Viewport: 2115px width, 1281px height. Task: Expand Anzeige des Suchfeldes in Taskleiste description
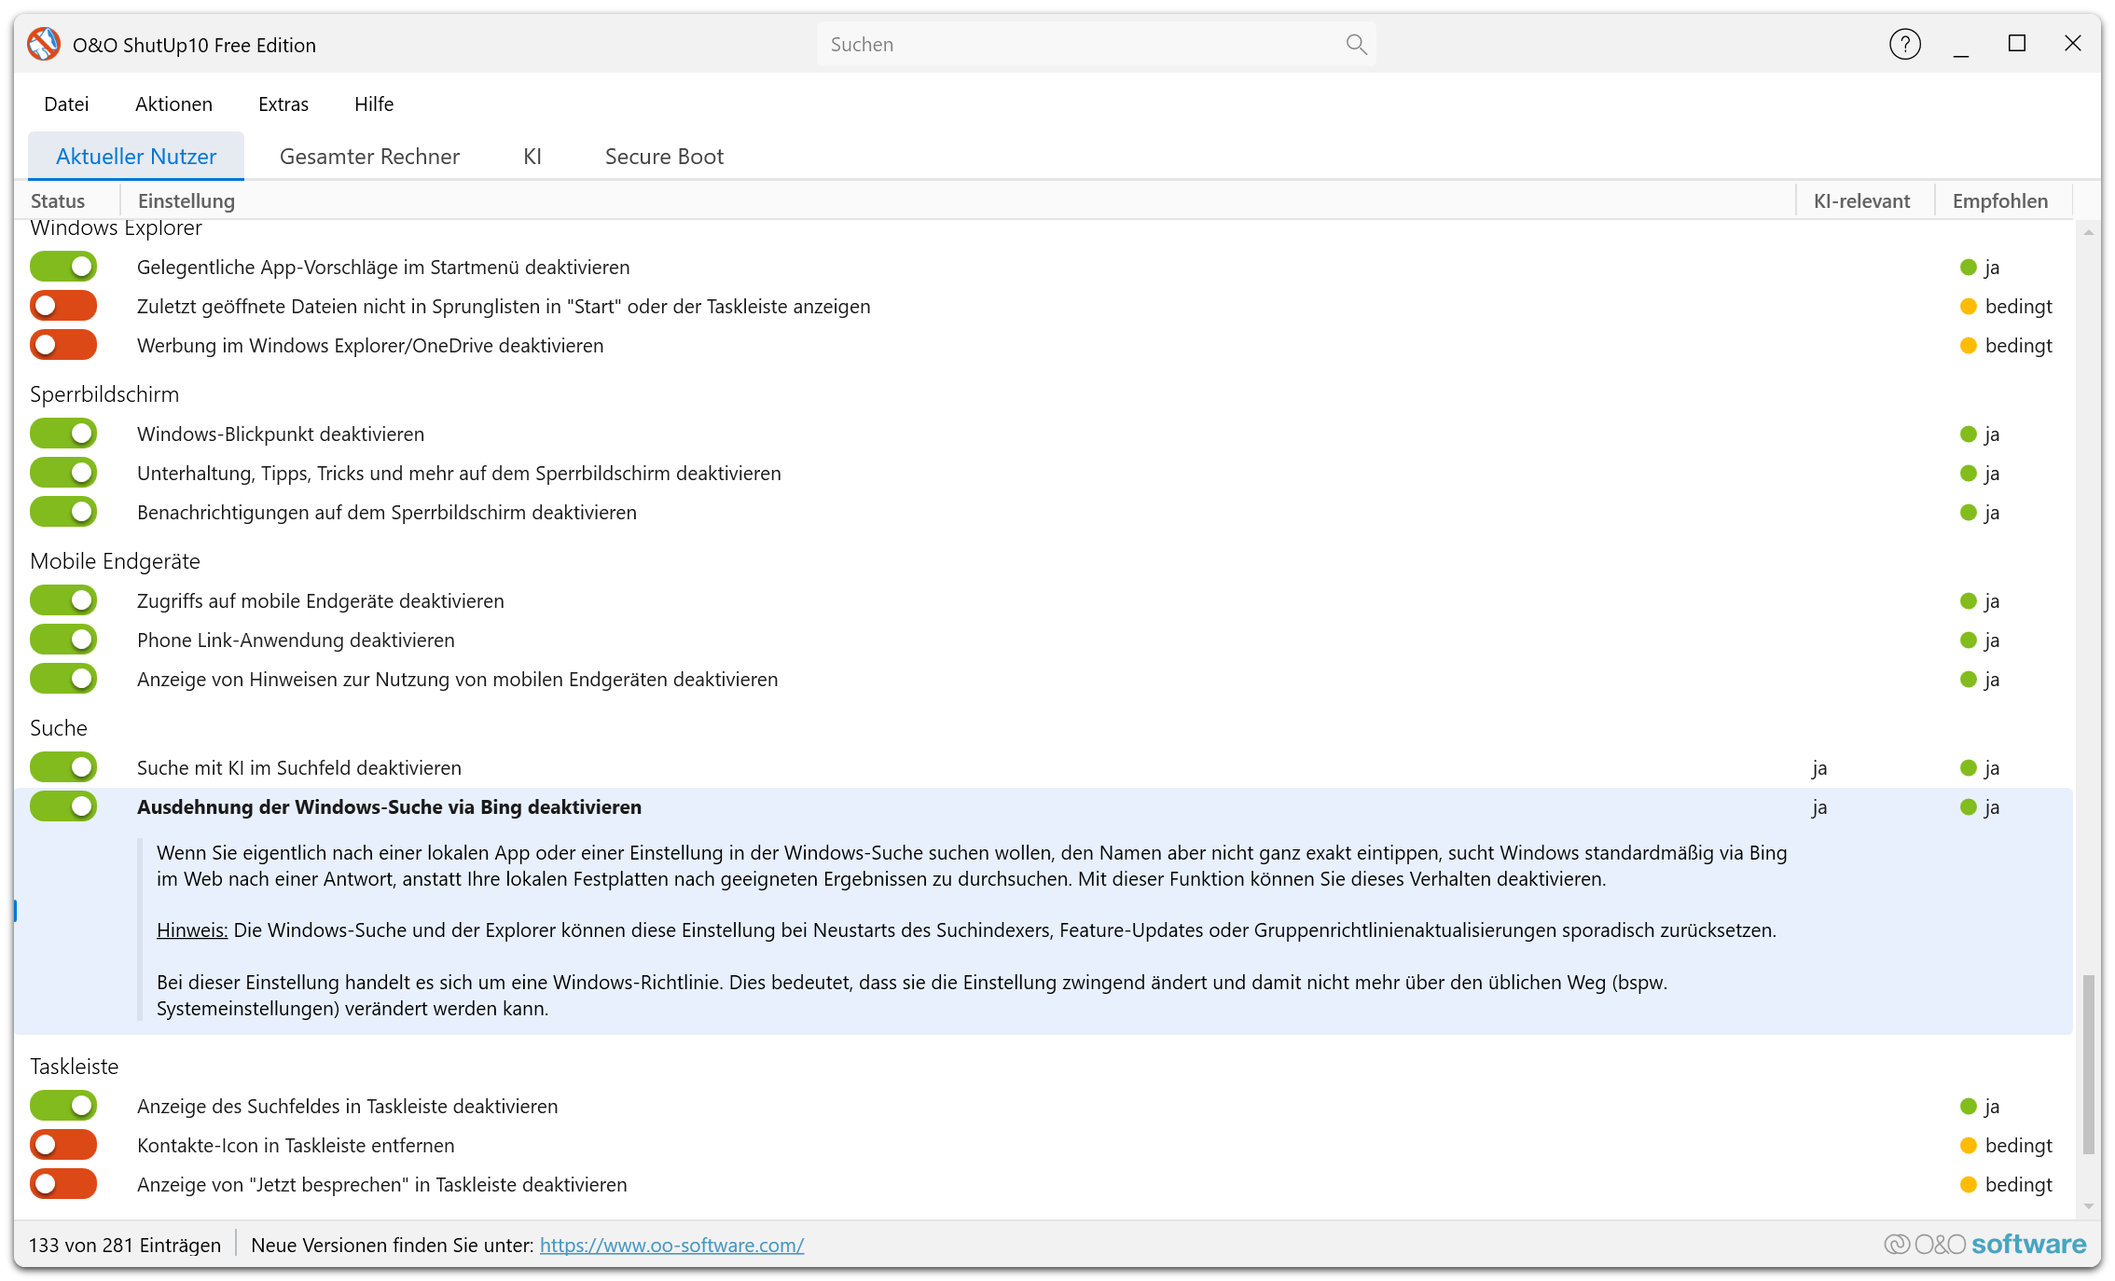(x=347, y=1107)
